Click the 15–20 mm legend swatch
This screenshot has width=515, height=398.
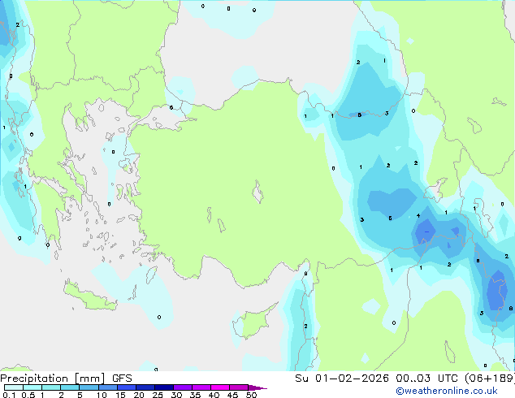pyautogui.click(x=127, y=387)
